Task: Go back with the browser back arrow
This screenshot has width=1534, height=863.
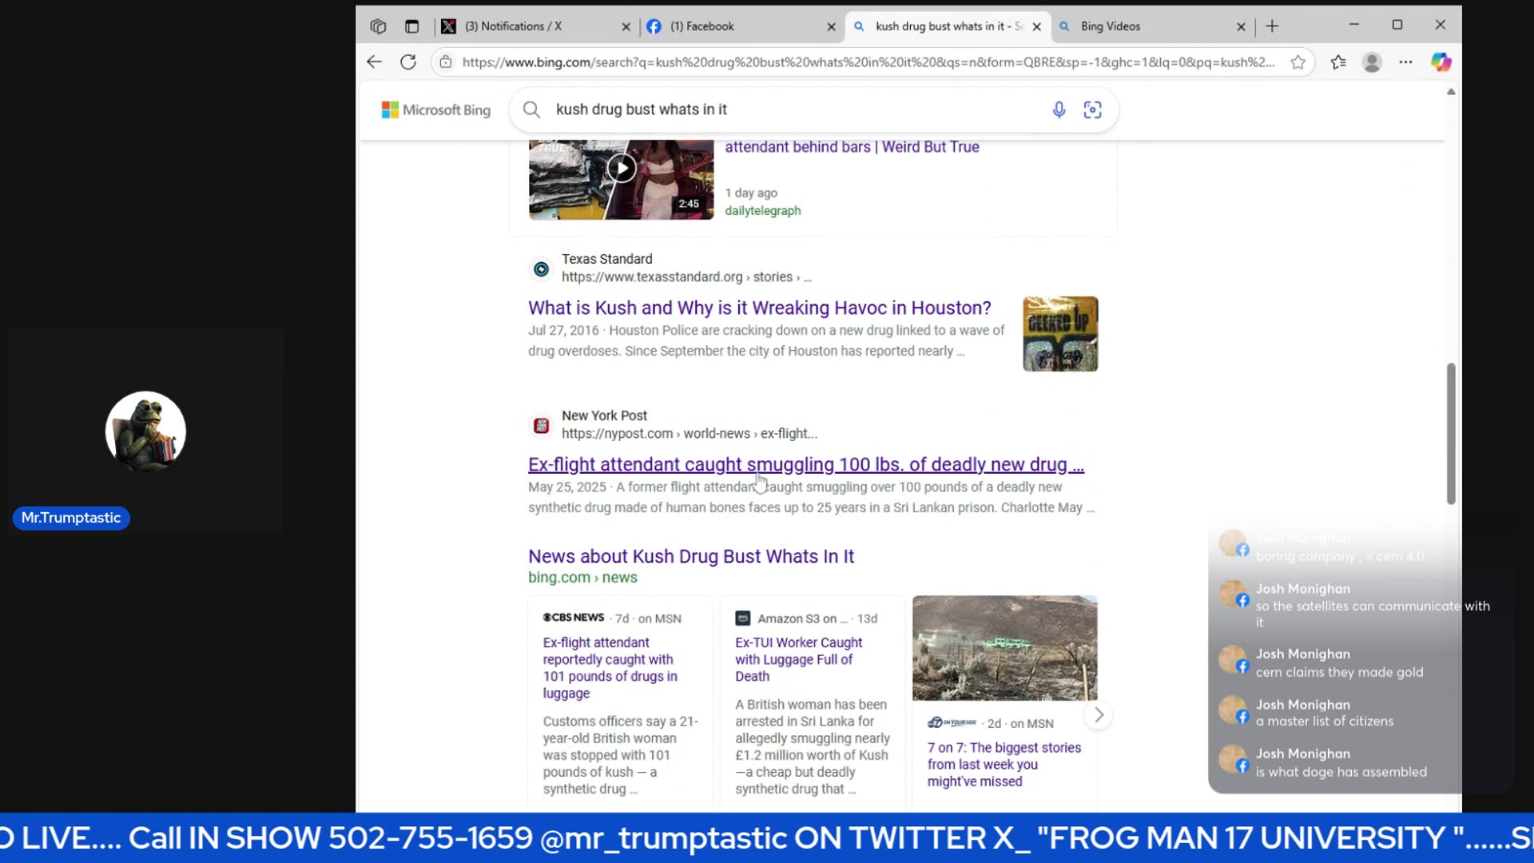Action: (x=374, y=62)
